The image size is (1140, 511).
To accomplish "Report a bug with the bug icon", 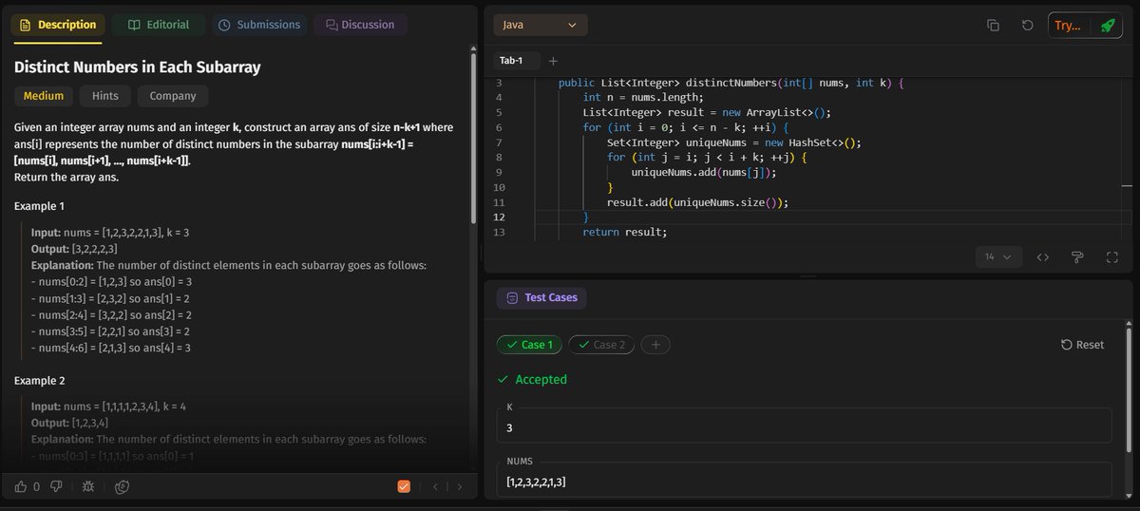I will pos(88,486).
